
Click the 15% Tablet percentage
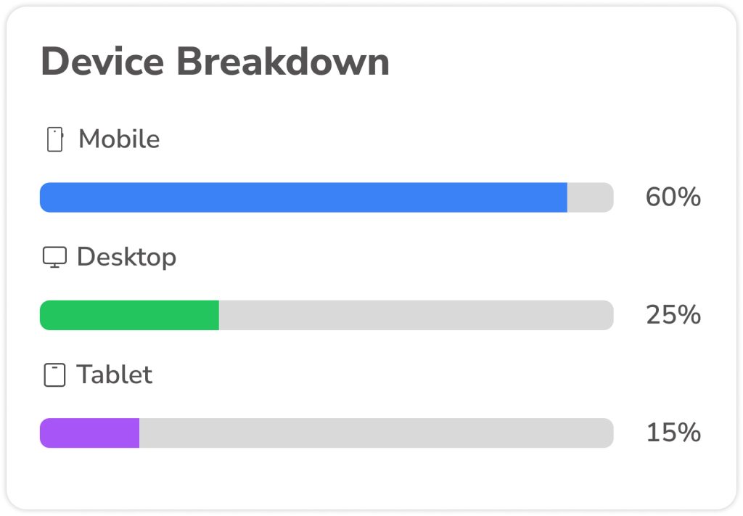673,433
